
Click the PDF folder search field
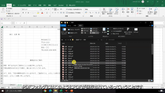(x=128, y=40)
